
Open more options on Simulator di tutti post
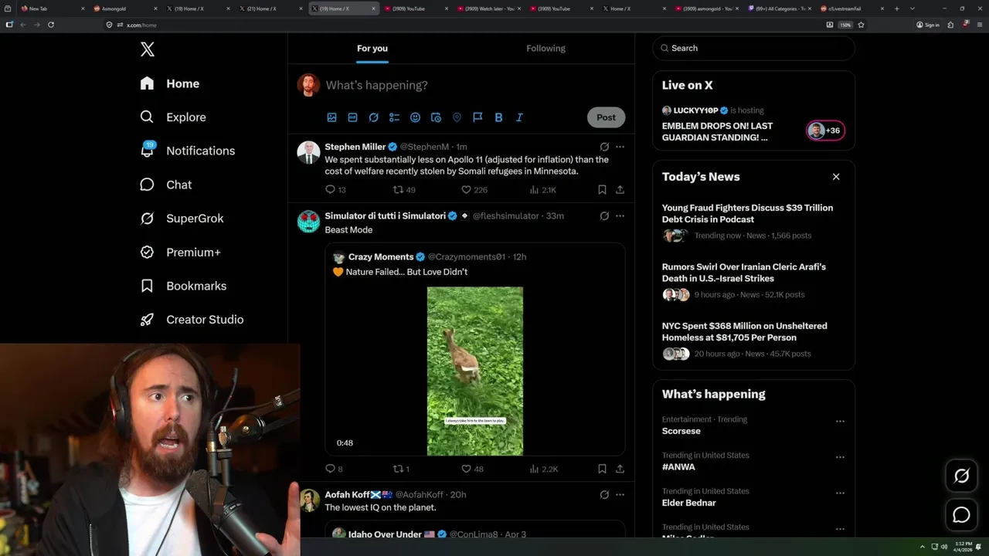coord(620,216)
